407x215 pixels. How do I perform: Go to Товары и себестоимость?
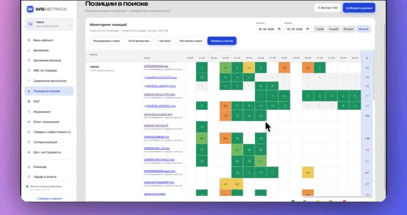pos(49,132)
